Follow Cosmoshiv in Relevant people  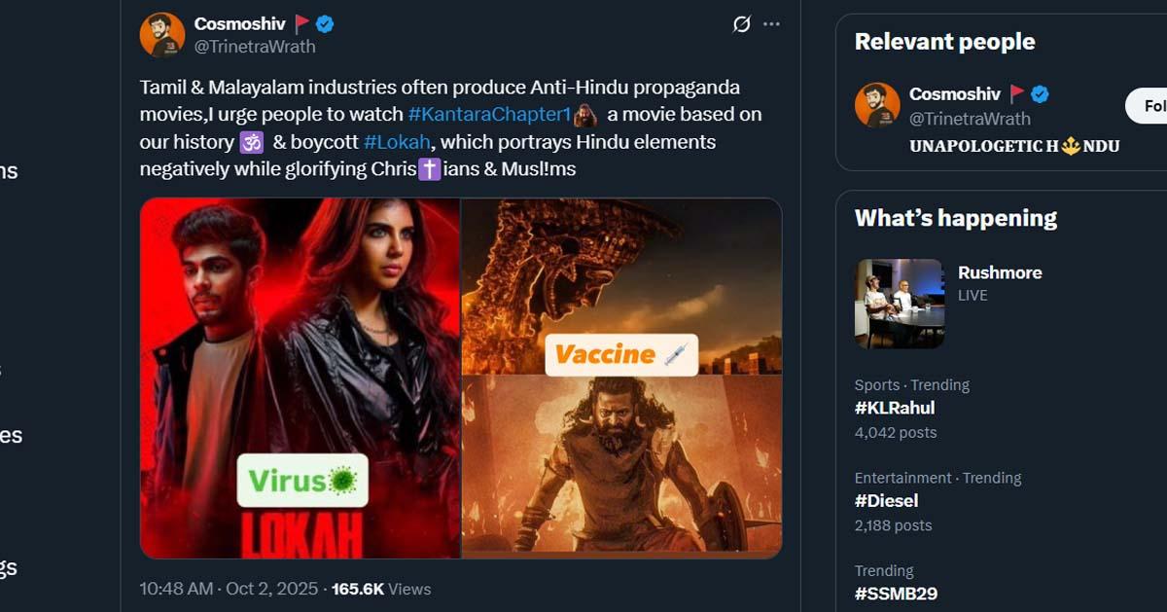1148,105
